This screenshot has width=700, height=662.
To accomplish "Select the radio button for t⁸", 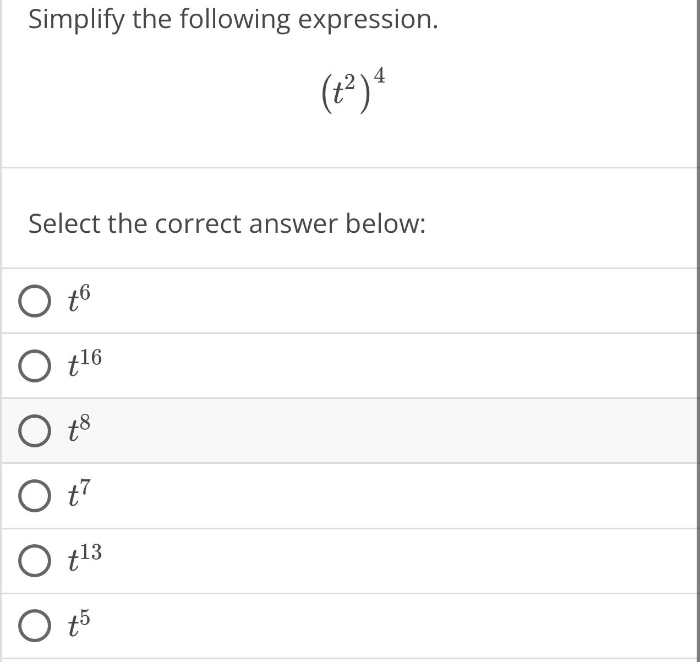I will [x=34, y=431].
